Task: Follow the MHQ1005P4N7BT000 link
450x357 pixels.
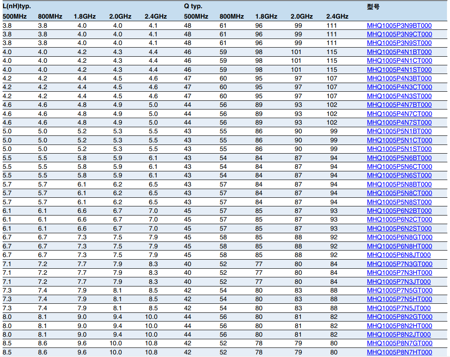Action: pos(399,105)
